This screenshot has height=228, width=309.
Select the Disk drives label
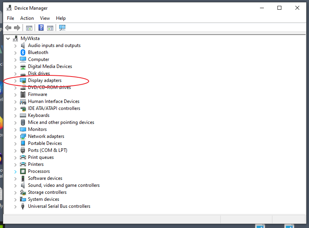point(39,73)
